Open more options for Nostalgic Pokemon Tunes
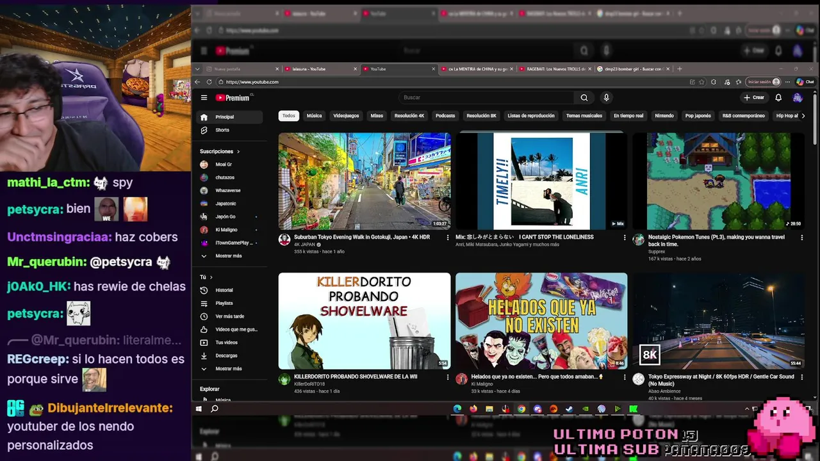 pos(801,238)
